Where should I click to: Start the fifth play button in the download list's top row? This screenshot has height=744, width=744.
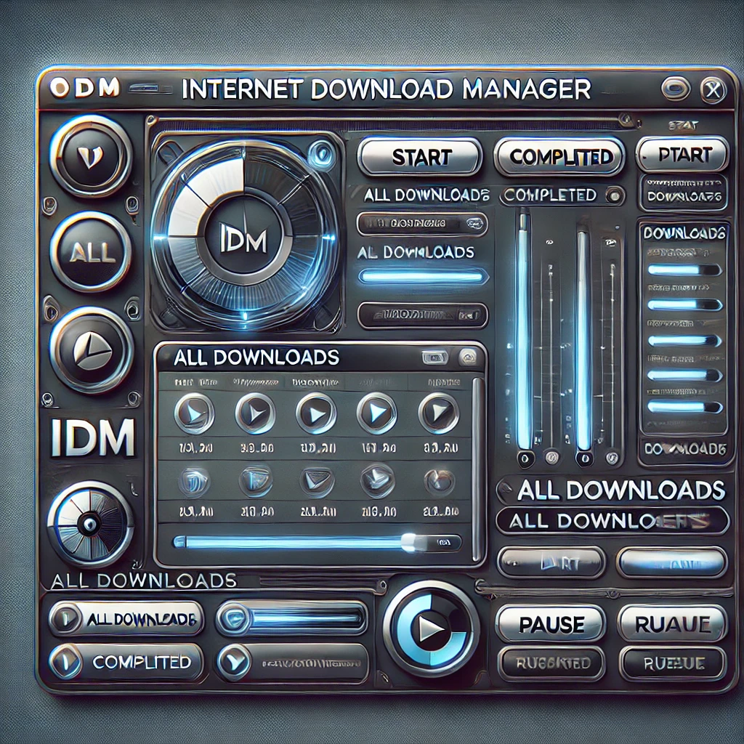tap(438, 413)
